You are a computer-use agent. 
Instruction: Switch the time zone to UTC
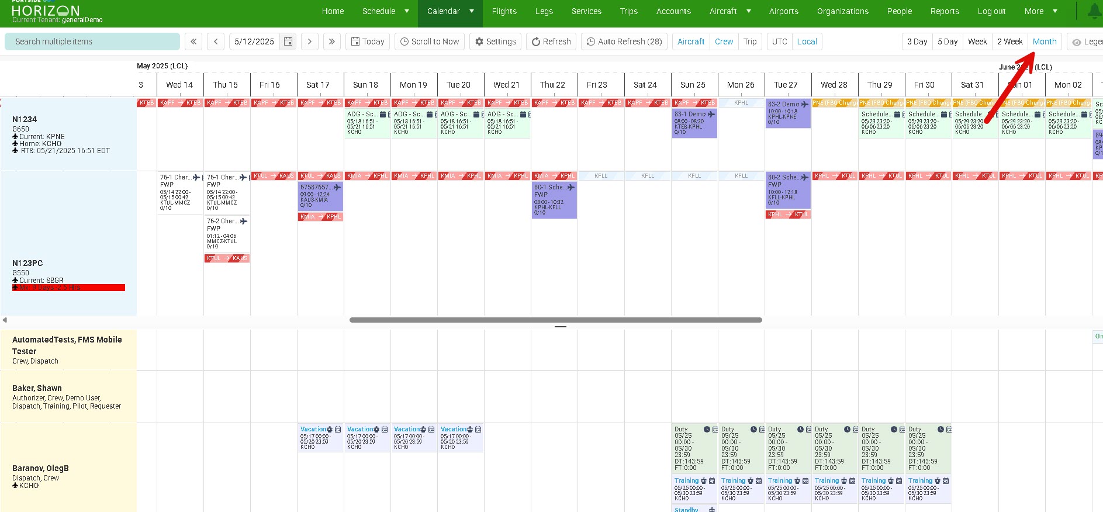click(x=779, y=41)
